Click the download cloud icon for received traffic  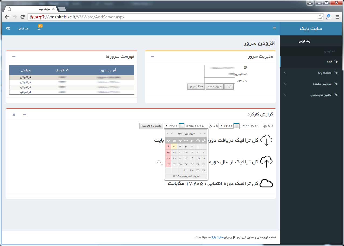click(266, 141)
